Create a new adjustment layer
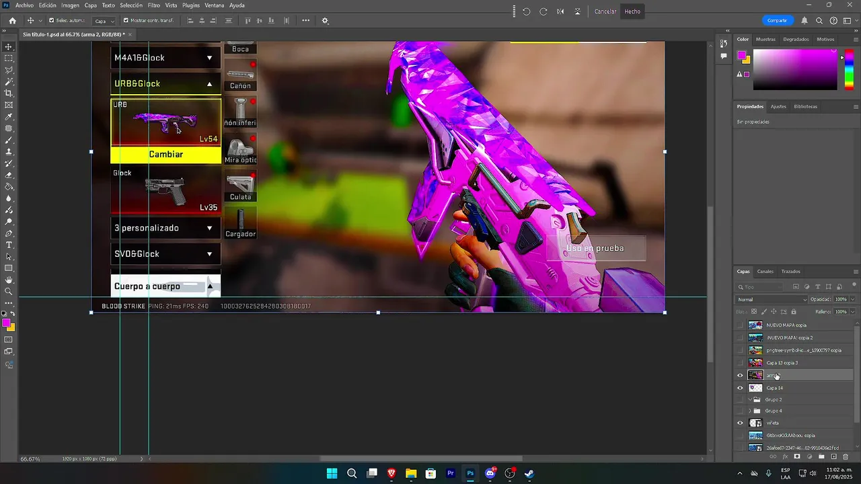Image resolution: width=861 pixels, height=484 pixels. pos(809,456)
